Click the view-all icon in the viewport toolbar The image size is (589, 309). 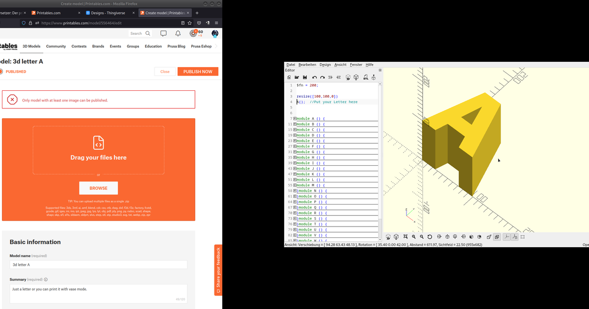point(405,237)
